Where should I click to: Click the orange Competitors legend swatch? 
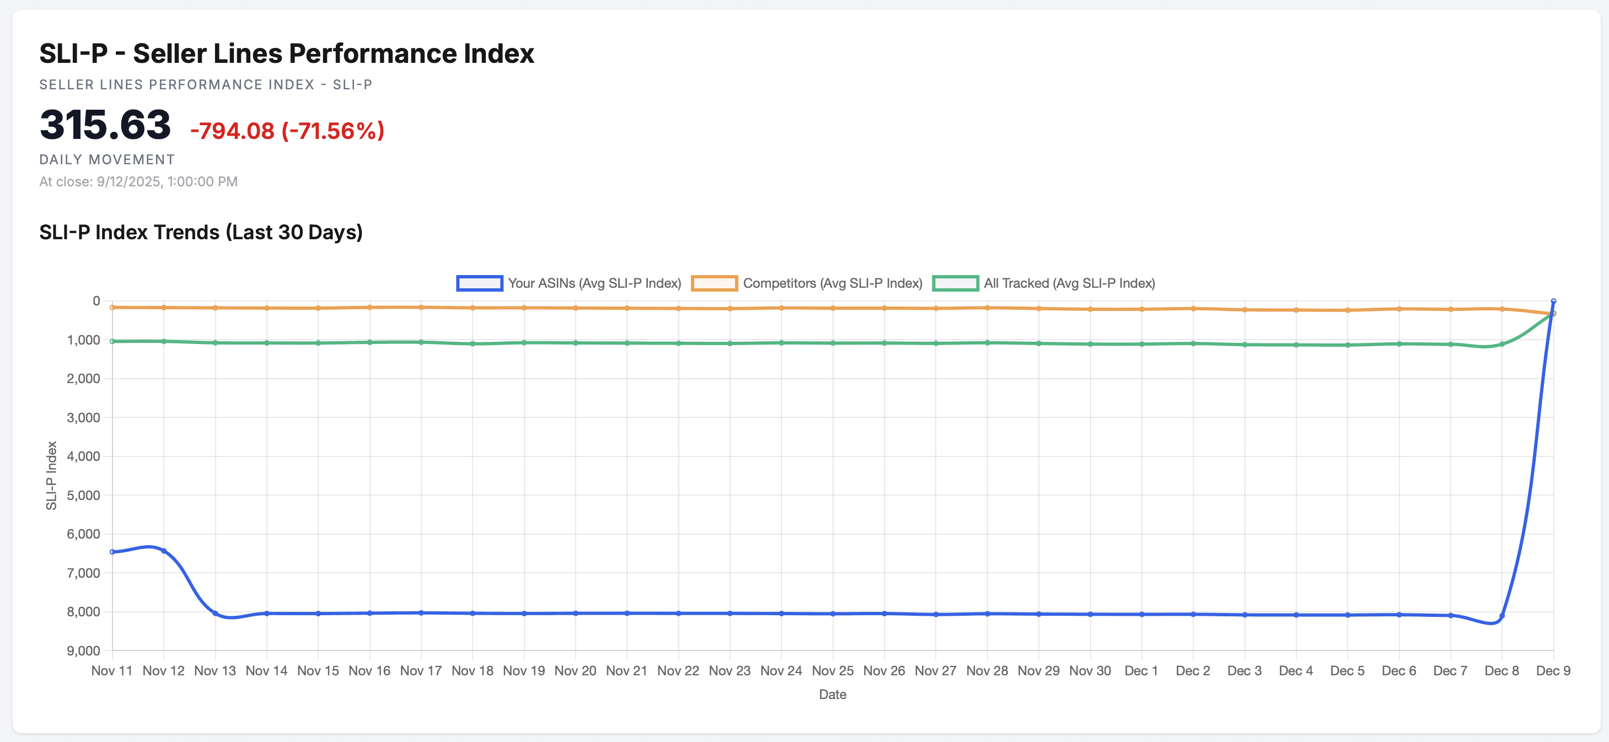point(716,283)
